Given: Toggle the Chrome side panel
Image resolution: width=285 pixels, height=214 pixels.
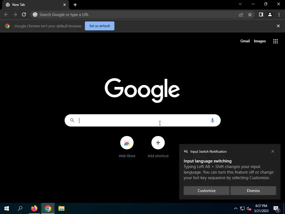Looking at the screenshot, I should pos(261,14).
